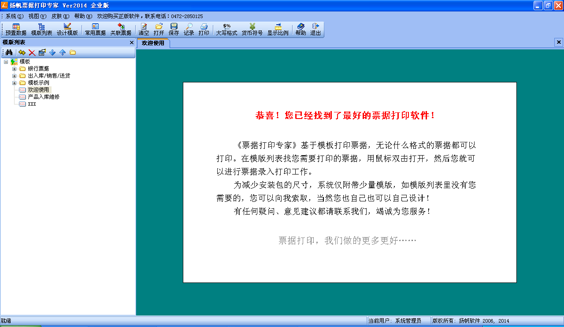Click the 清空 clear toolbar button
The height and width of the screenshot is (327, 564).
[x=144, y=30]
